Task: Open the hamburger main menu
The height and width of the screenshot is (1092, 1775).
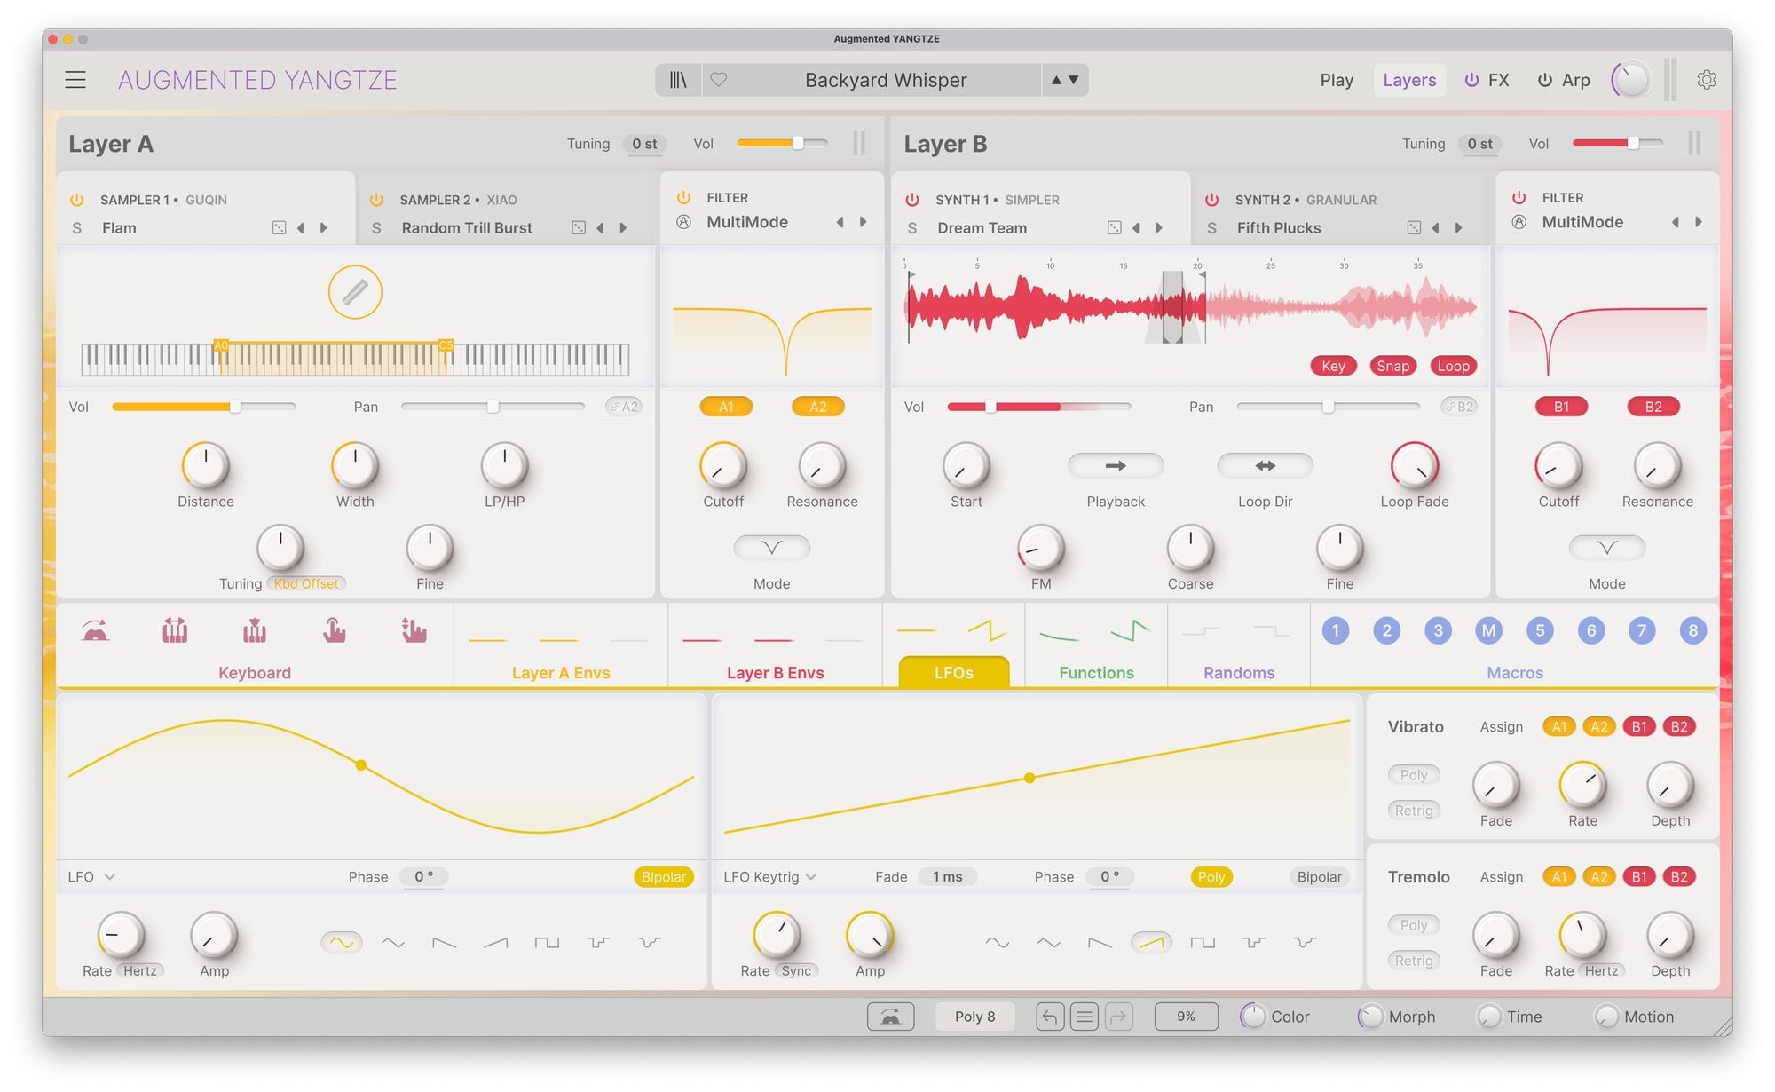Action: (x=75, y=80)
